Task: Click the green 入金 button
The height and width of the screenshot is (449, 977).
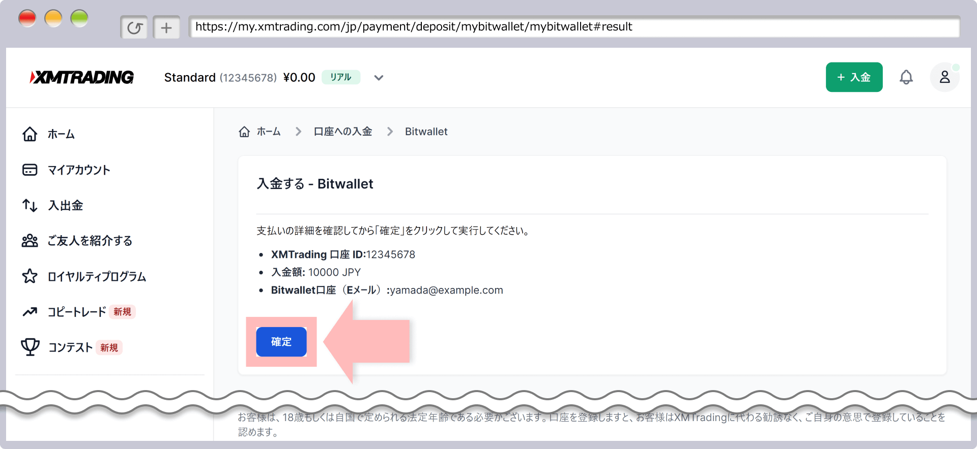Action: 854,77
